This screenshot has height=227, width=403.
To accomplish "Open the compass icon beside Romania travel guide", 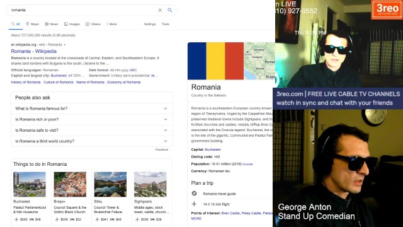I will click(195, 194).
